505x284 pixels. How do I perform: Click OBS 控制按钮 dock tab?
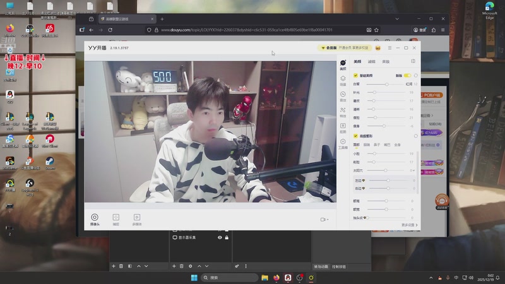click(x=339, y=266)
